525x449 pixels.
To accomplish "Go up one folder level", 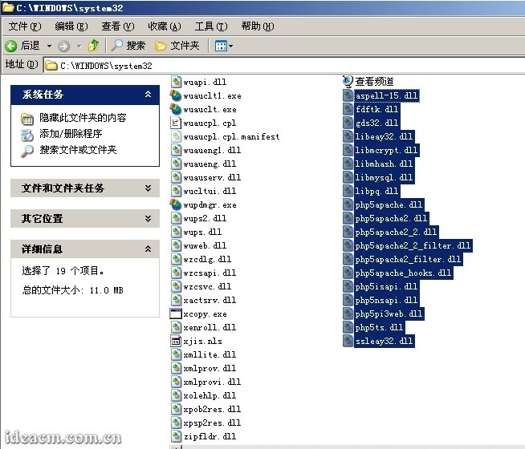I will pos(94,46).
